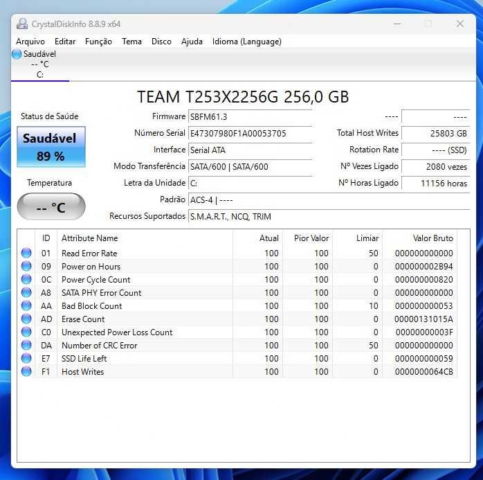
Task: Click raw value 00000131015A
Action: pos(424,319)
